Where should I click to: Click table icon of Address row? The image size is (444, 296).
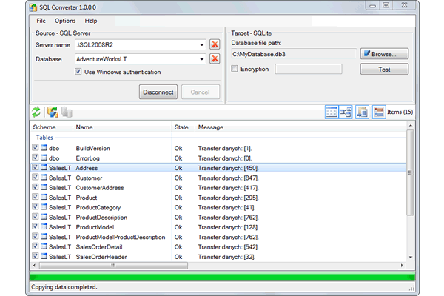click(x=44, y=167)
